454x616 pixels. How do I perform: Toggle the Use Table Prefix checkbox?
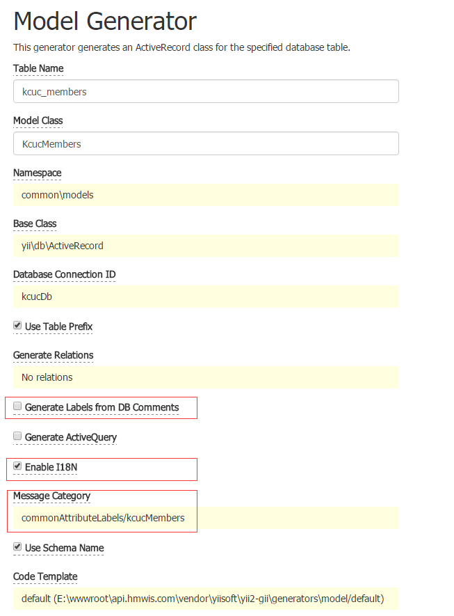pos(17,325)
